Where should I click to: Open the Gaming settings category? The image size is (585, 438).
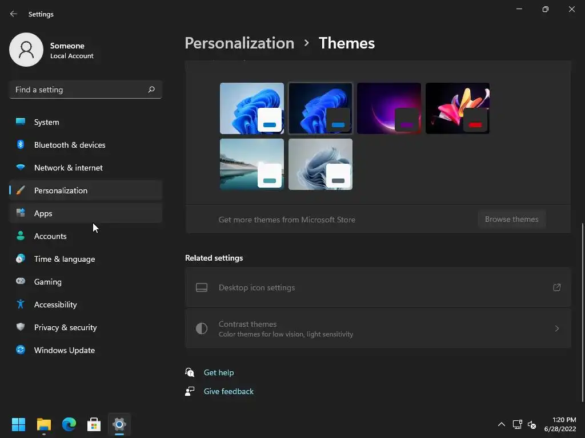[x=86, y=282]
